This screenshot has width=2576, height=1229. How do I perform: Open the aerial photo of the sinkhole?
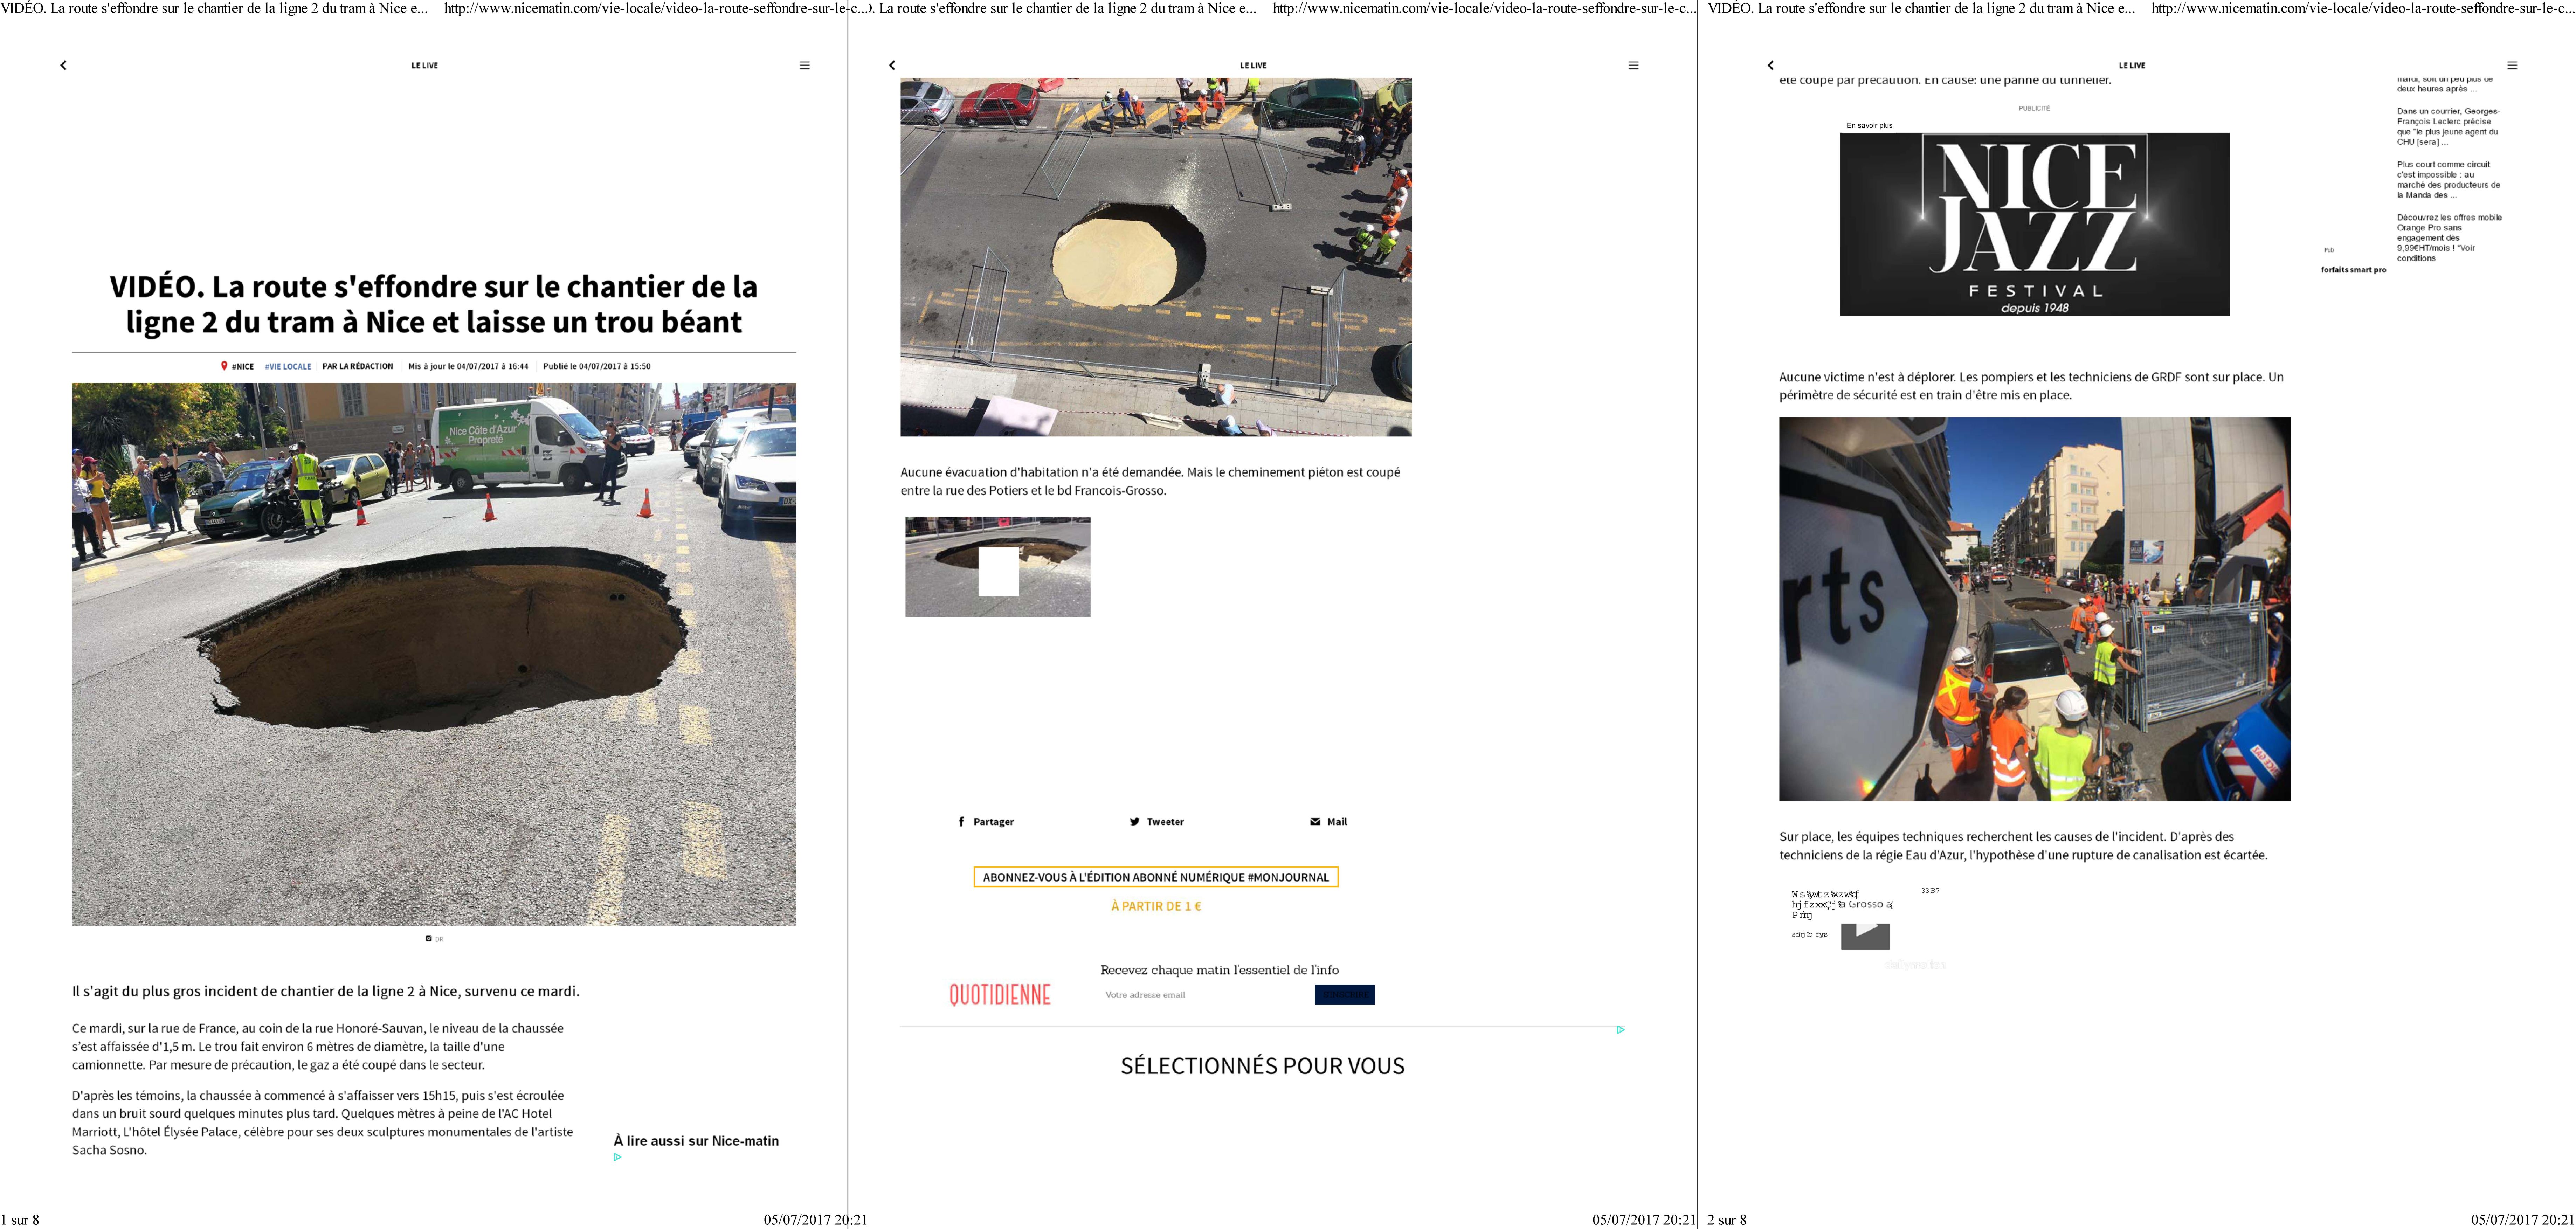pyautogui.click(x=1156, y=257)
